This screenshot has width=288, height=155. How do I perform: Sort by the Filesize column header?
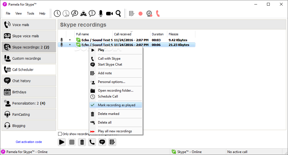tap(181, 34)
